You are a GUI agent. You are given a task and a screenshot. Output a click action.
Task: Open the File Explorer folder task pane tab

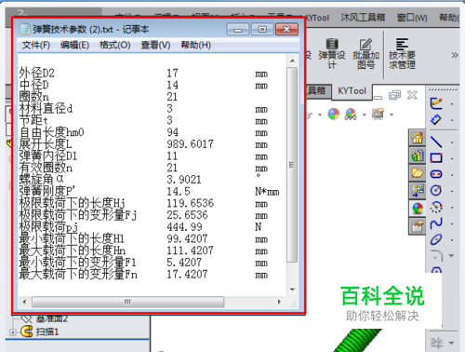(418, 173)
